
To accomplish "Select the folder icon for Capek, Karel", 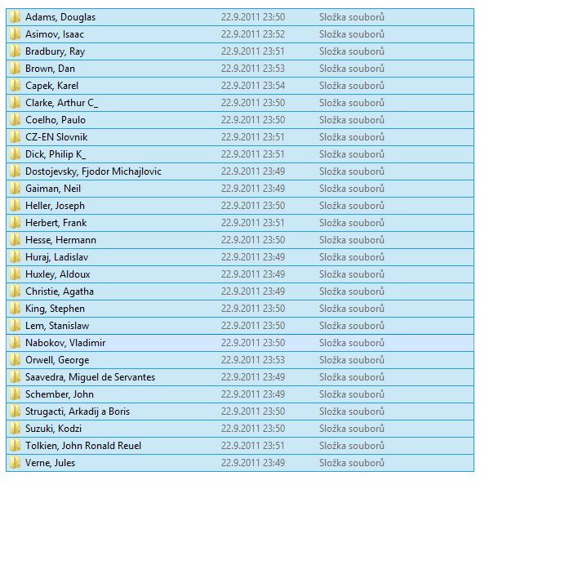I will (15, 86).
